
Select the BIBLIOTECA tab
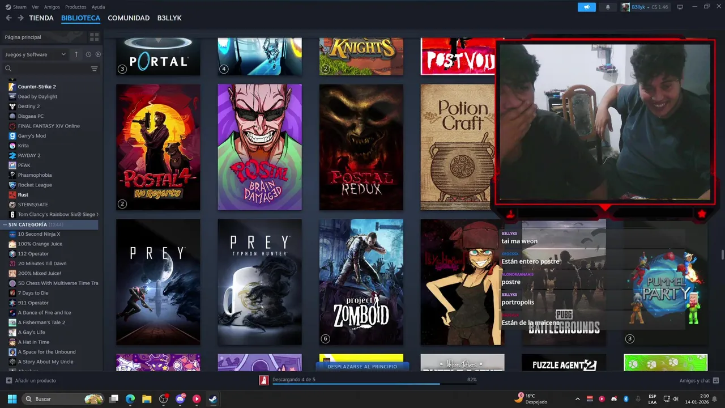[x=80, y=18]
